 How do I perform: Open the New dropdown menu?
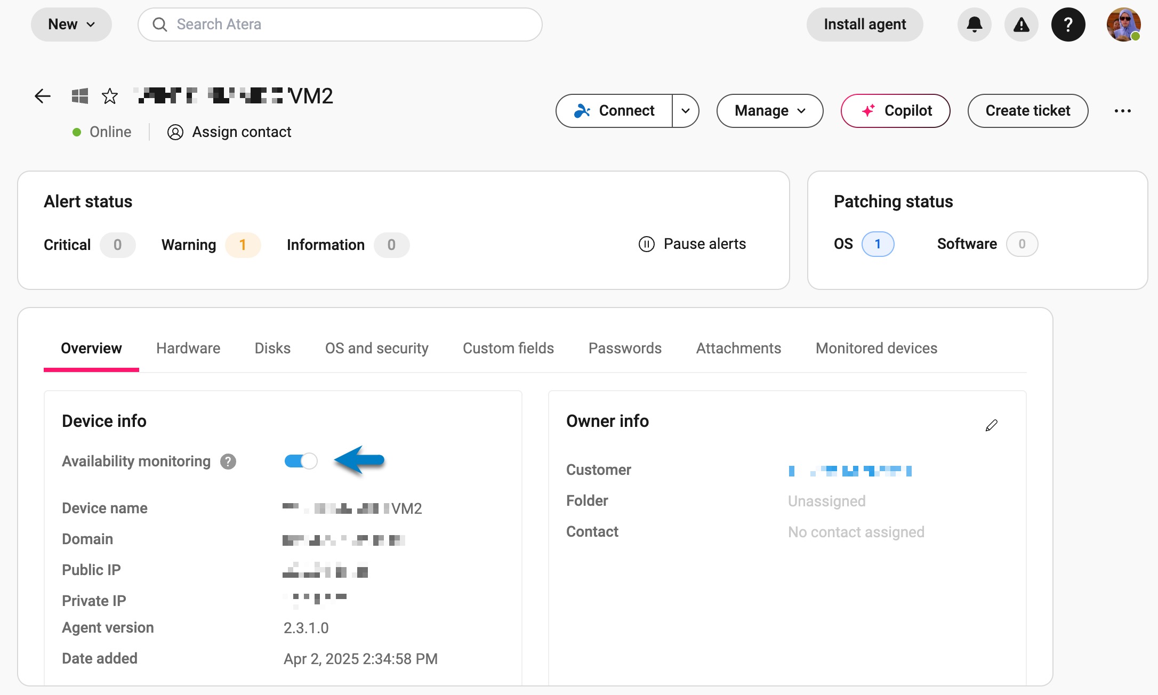click(71, 25)
